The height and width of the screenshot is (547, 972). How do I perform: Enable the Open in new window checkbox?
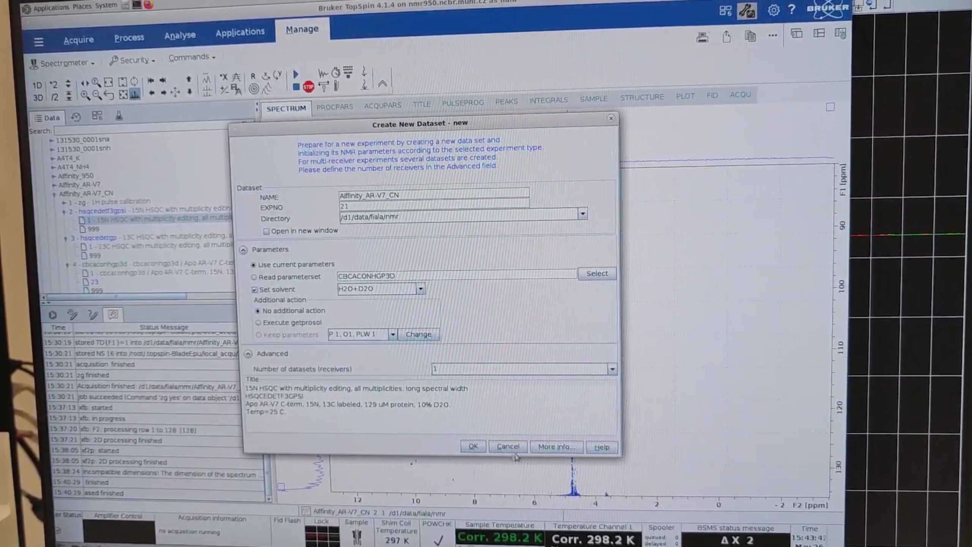[267, 231]
